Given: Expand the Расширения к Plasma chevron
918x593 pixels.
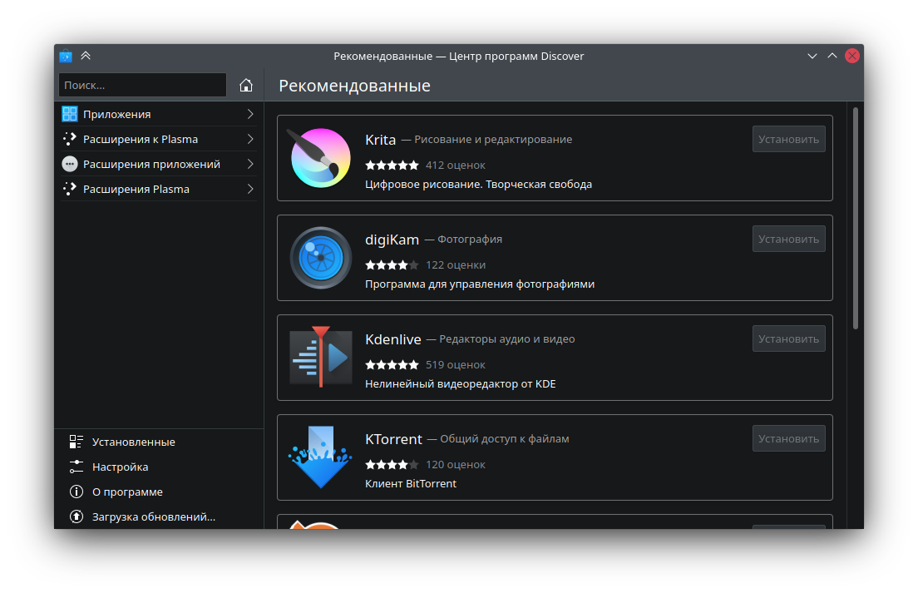Looking at the screenshot, I should (x=250, y=139).
